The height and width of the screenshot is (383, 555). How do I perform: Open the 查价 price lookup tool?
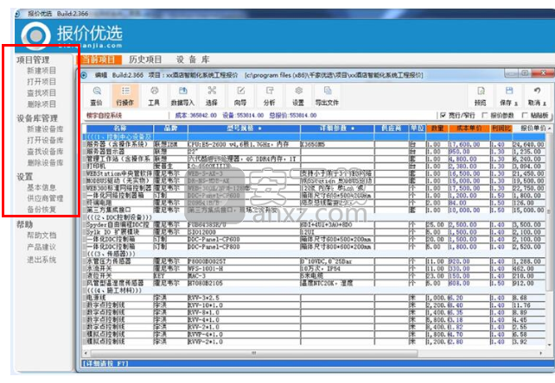tap(97, 96)
